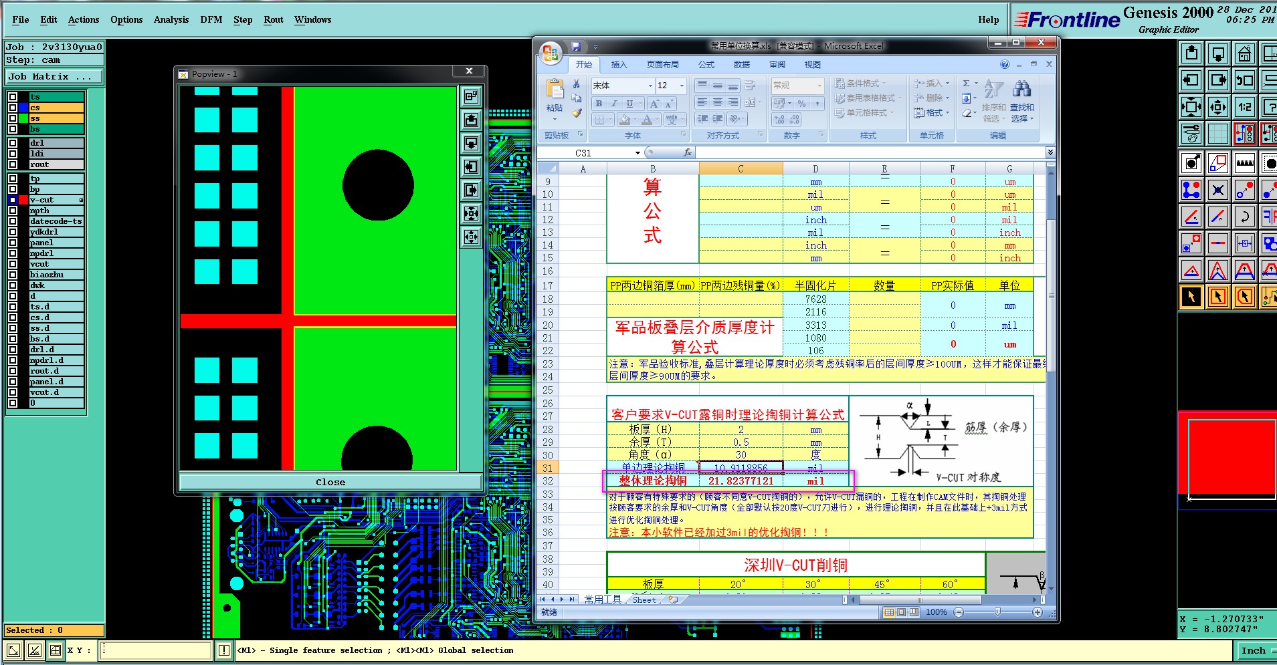Toggle the checkbox for layer panel
Screen dimensions: 1277x665
click(13, 243)
